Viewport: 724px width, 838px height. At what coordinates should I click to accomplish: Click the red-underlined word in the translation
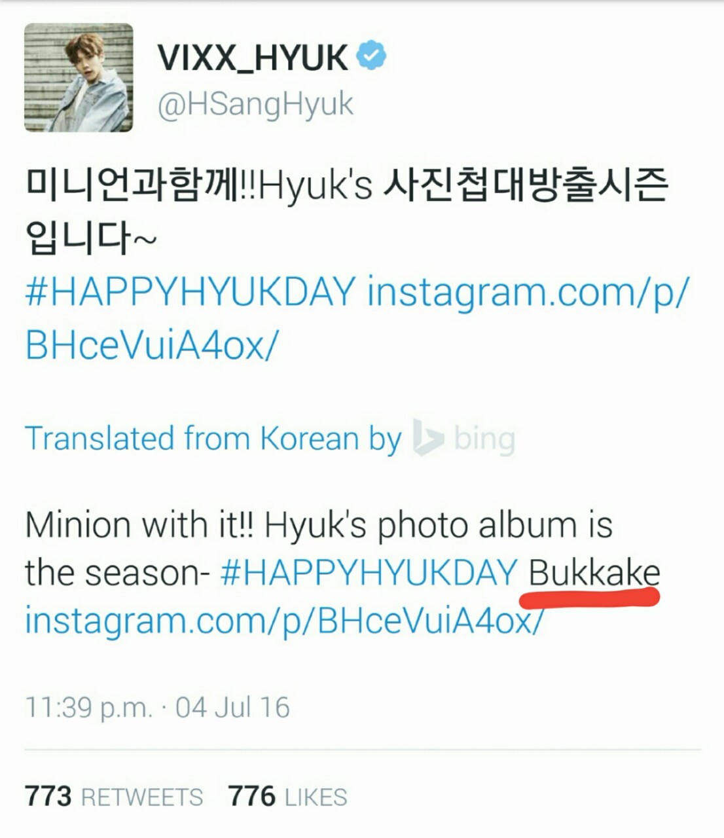594,574
